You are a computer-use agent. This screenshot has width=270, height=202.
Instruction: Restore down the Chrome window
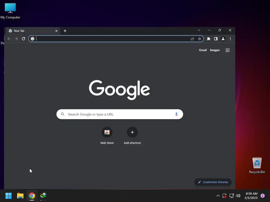pos(220,30)
